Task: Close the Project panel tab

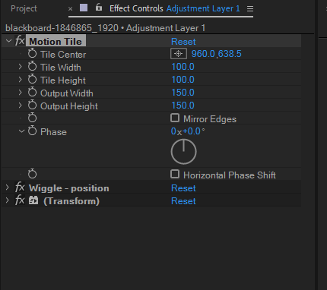Action: pos(71,9)
